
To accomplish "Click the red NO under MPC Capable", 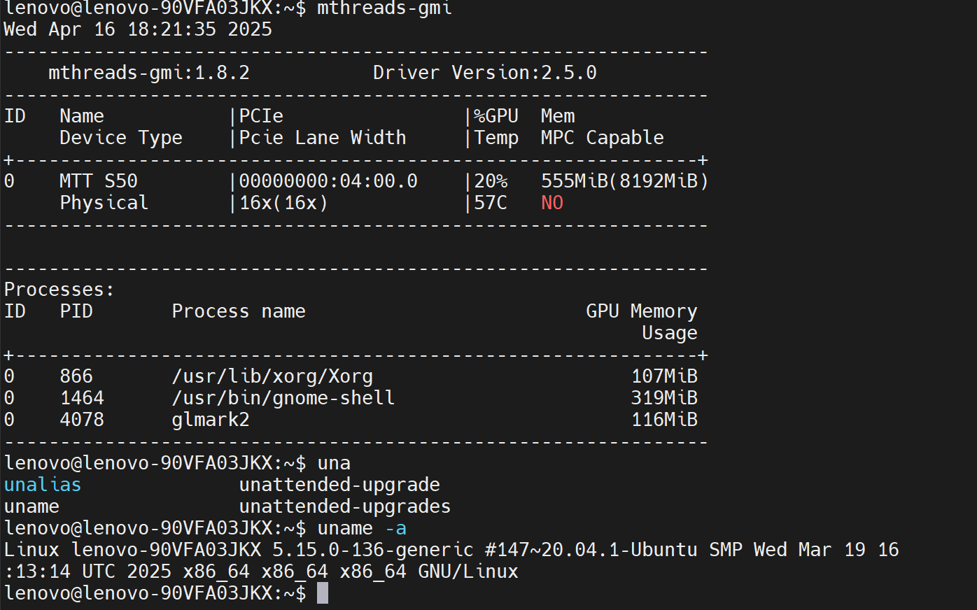I will (551, 203).
